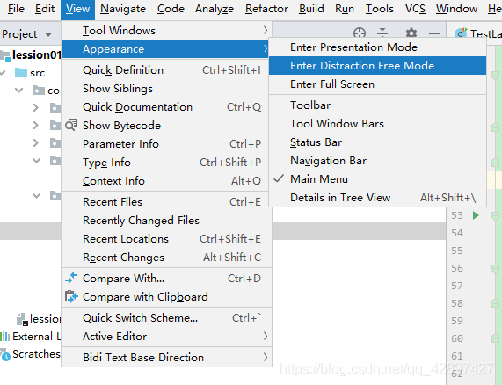Open the Refactor menu

click(x=266, y=9)
